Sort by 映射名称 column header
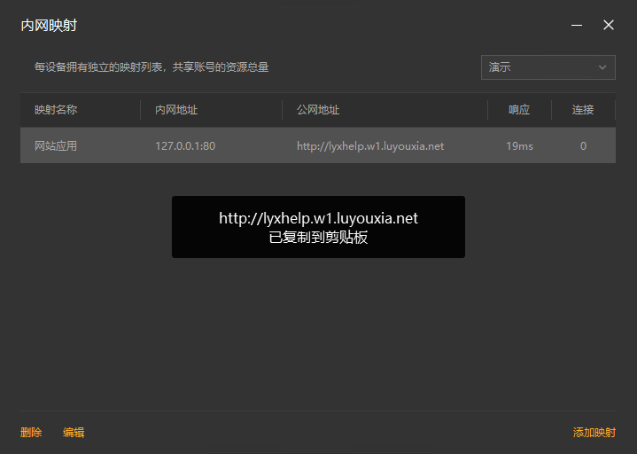The width and height of the screenshot is (637, 454). (56, 110)
